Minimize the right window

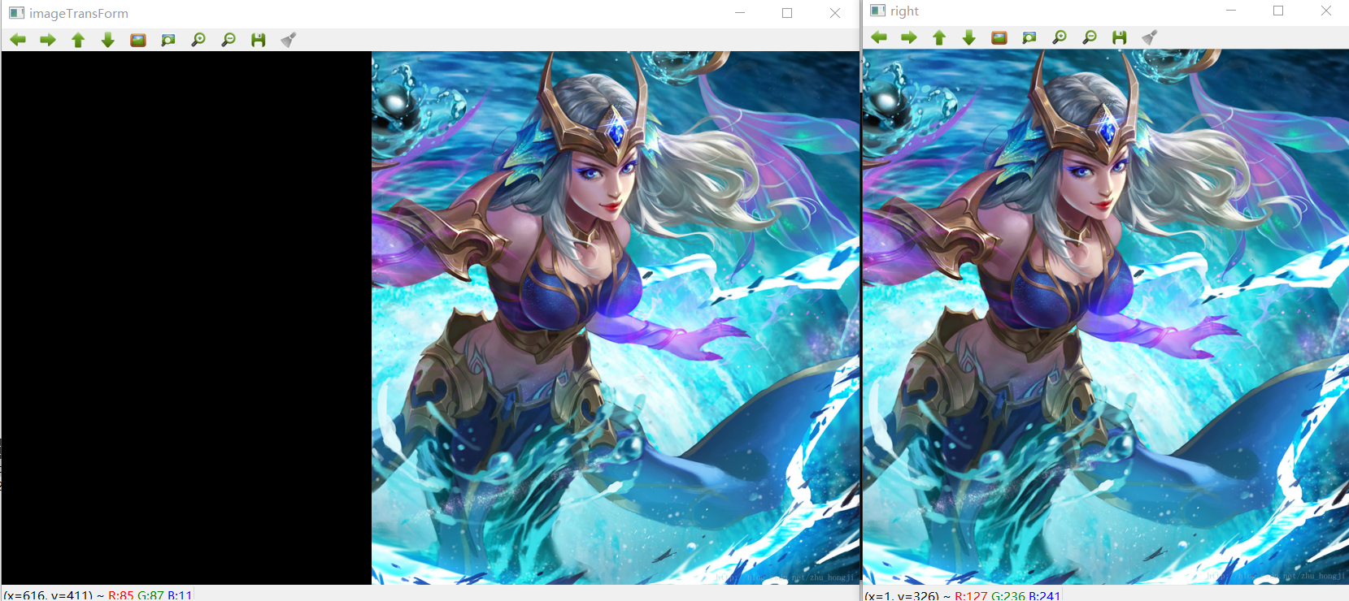point(1231,11)
